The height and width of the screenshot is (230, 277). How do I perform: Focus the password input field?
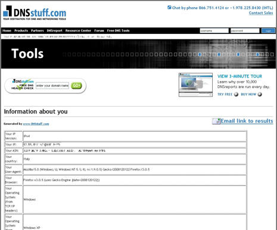(x=245, y=30)
